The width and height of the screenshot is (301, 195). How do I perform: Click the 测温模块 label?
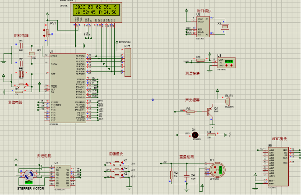coord(192,73)
